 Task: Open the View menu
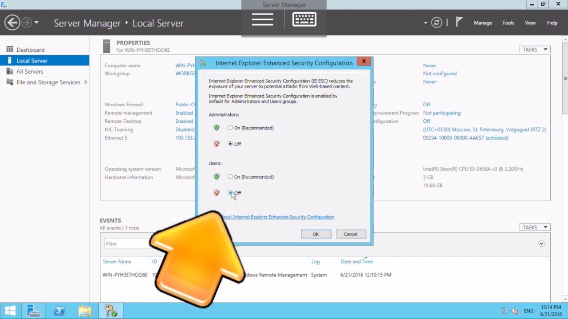pyautogui.click(x=530, y=23)
